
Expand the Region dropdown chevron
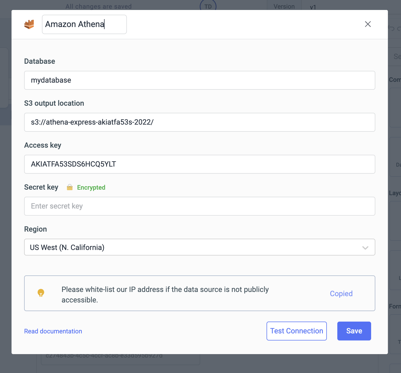[x=365, y=248]
